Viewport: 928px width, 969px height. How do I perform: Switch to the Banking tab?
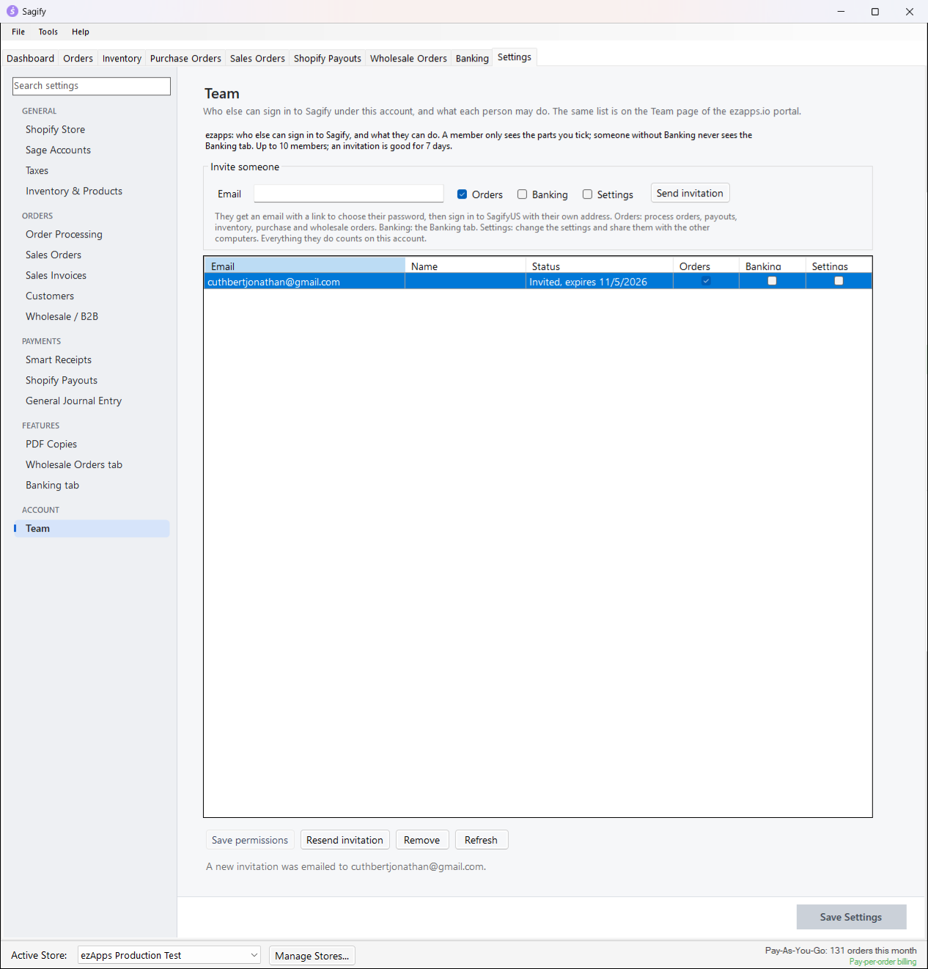coord(472,59)
